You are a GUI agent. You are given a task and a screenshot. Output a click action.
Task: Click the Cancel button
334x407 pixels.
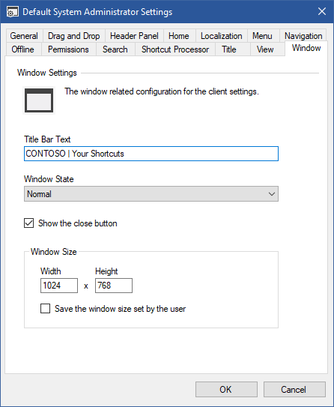tap(294, 389)
